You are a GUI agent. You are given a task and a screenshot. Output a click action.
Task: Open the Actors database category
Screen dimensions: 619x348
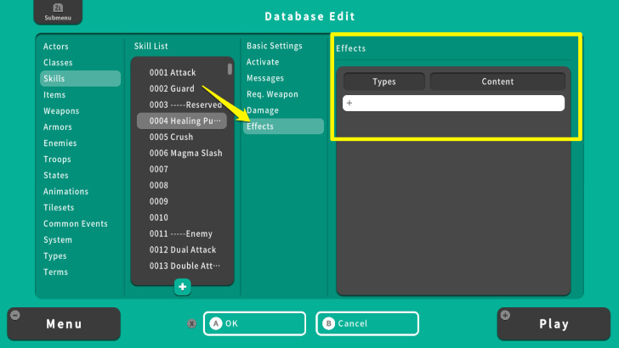tap(55, 47)
